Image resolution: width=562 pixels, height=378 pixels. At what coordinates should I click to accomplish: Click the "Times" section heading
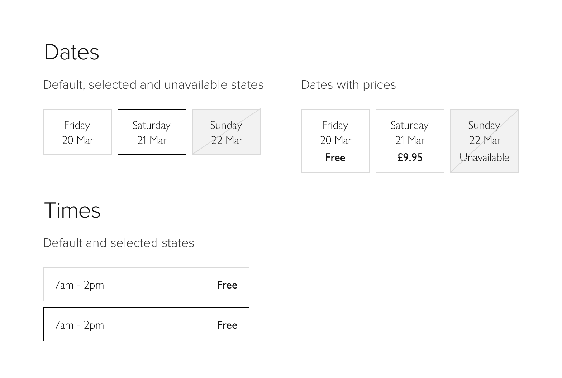(x=72, y=210)
